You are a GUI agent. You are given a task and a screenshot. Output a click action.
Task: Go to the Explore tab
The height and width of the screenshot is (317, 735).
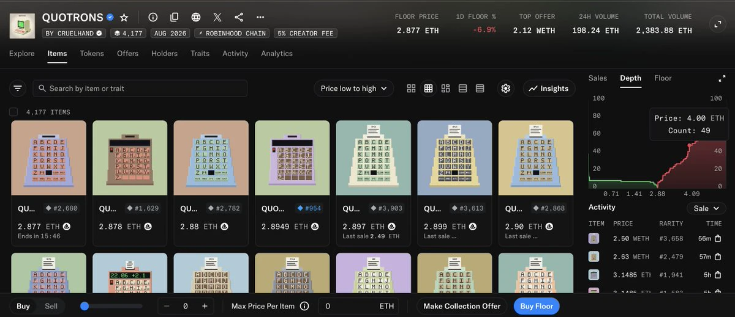[x=22, y=53]
